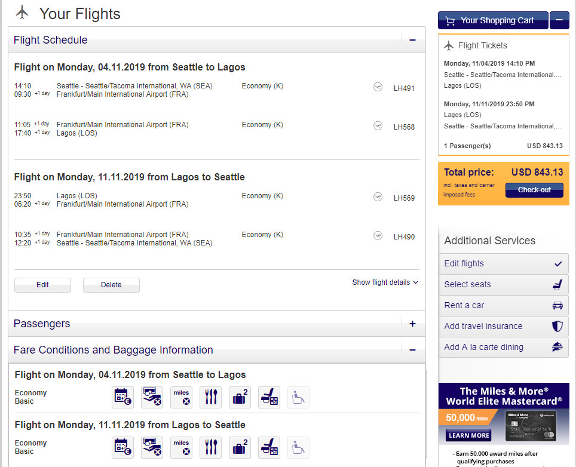Expand Show flight details
This screenshot has width=576, height=467.
385,282
